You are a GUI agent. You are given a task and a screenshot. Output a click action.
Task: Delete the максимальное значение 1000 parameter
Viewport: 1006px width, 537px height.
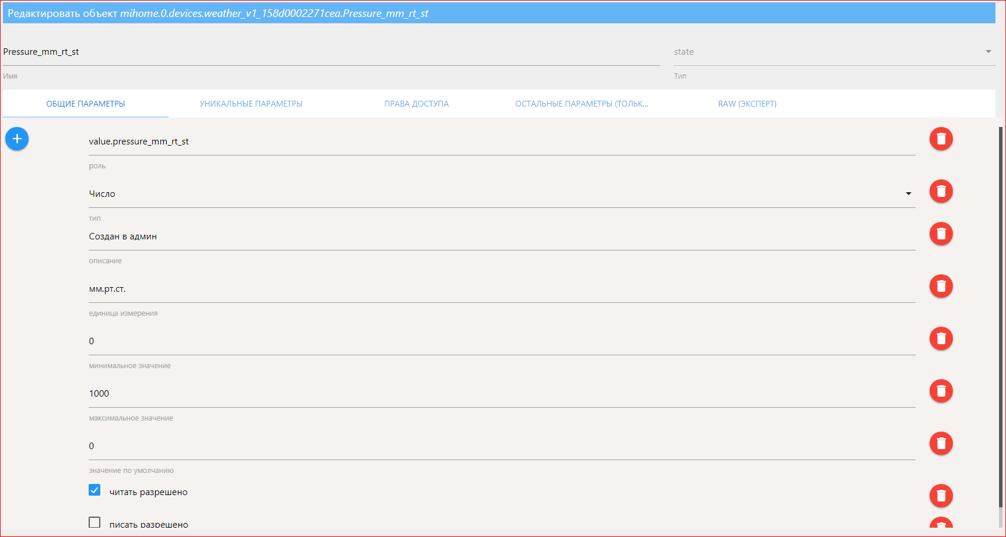pos(941,391)
